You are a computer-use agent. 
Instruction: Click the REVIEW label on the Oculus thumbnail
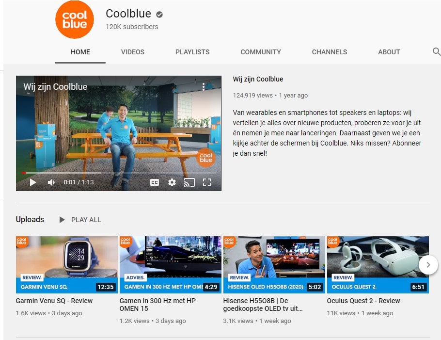pos(343,278)
